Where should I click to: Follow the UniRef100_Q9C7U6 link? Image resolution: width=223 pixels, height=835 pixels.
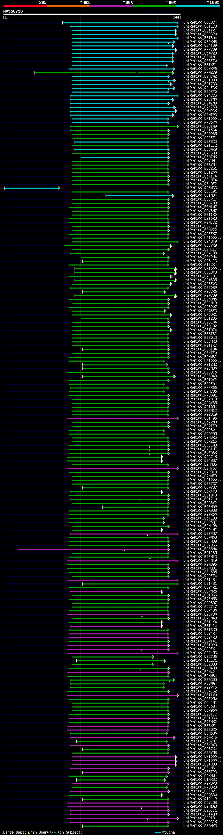[200, 657]
